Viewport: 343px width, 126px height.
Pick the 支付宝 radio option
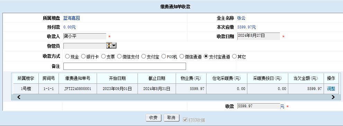(143, 56)
